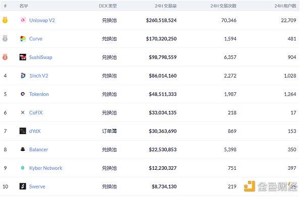Click the bronze third-place medal badge
Viewport: 303px width, 197px height.
pyautogui.click(x=5, y=57)
